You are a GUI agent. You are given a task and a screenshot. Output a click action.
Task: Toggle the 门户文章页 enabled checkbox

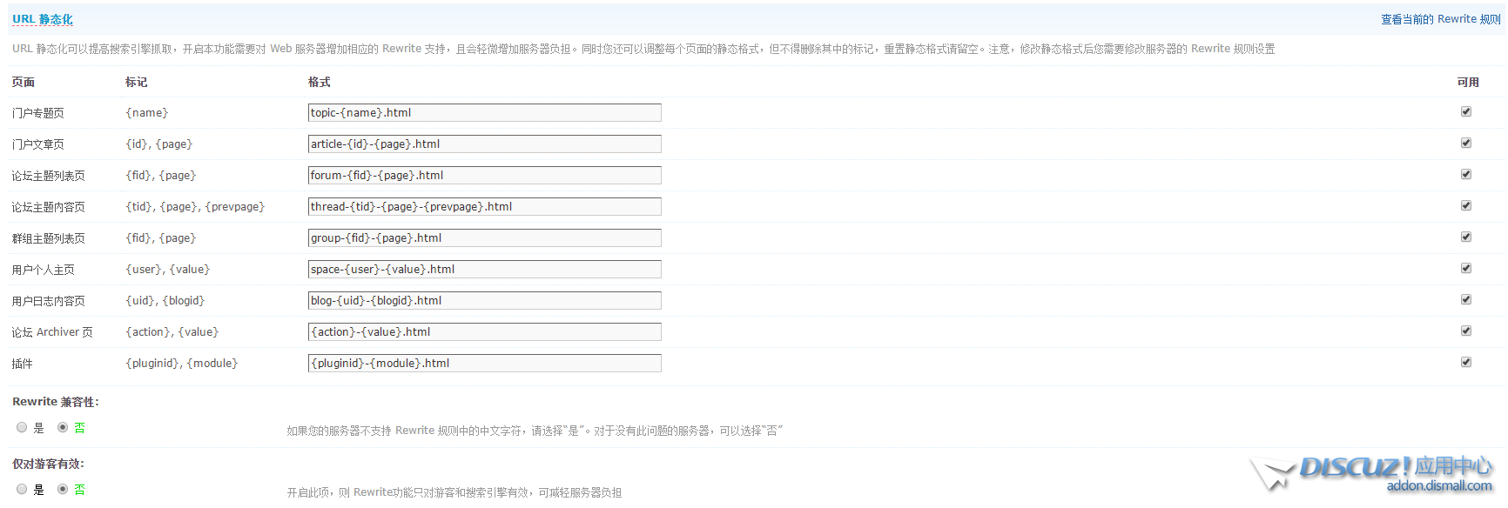point(1466,144)
